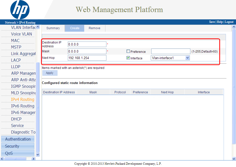Open ARP Anti-Attack menu item

pos(23,80)
